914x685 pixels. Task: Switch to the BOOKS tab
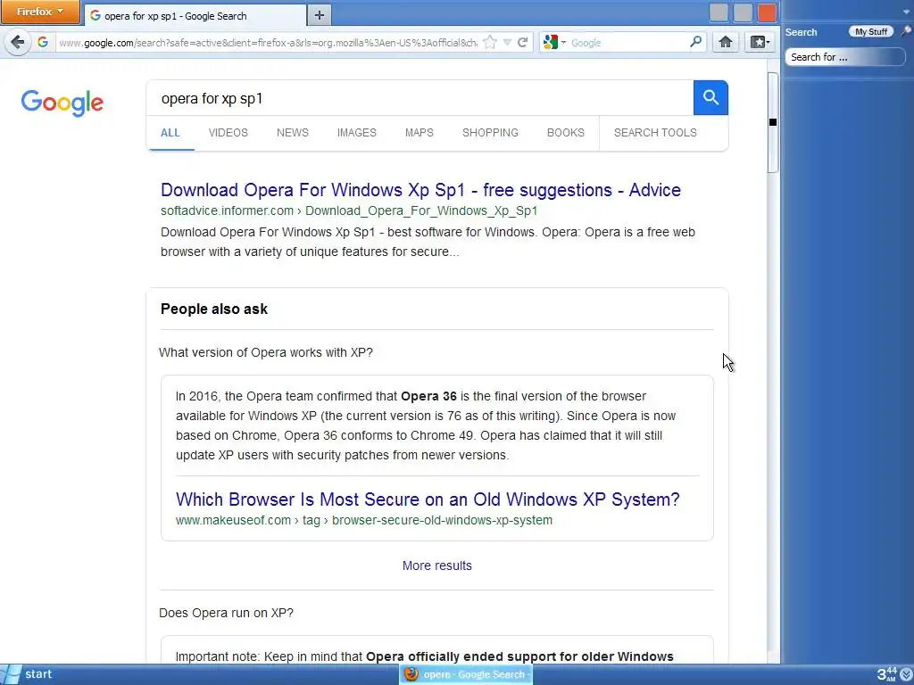(565, 133)
